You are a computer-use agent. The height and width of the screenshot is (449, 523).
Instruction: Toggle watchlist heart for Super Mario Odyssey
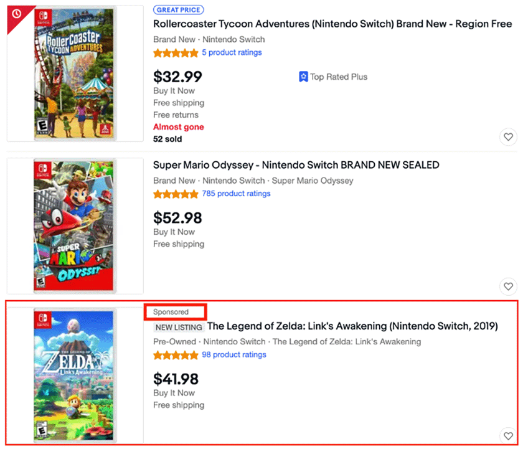[x=508, y=286]
